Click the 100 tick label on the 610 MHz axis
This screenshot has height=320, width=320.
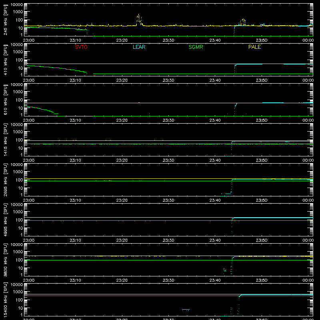(x=19, y=100)
